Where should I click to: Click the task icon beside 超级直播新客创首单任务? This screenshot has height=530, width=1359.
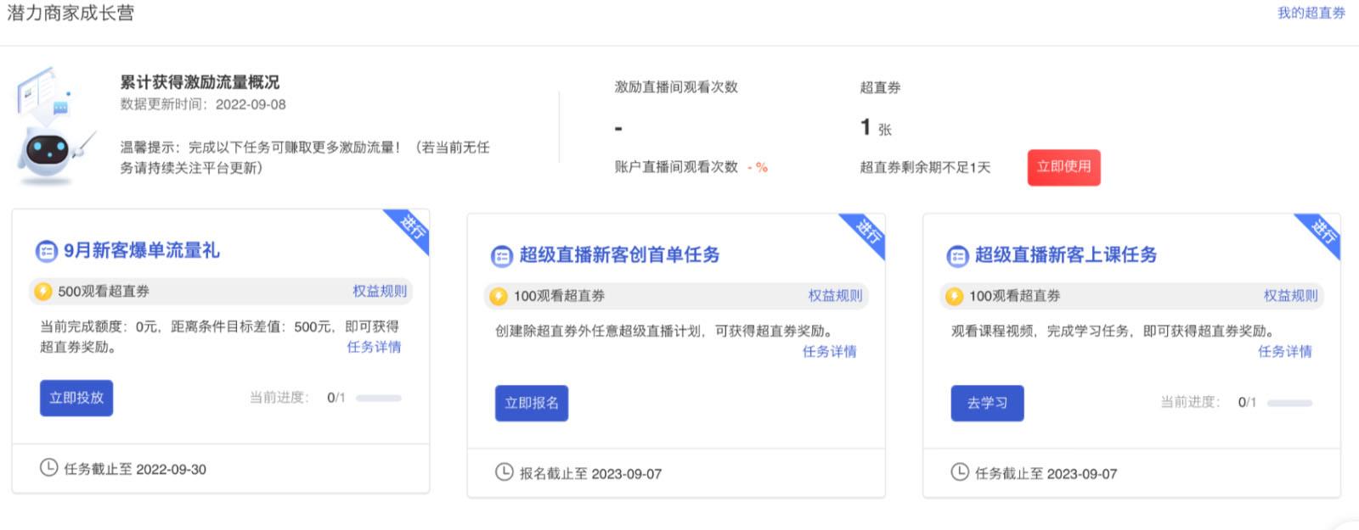click(x=502, y=256)
